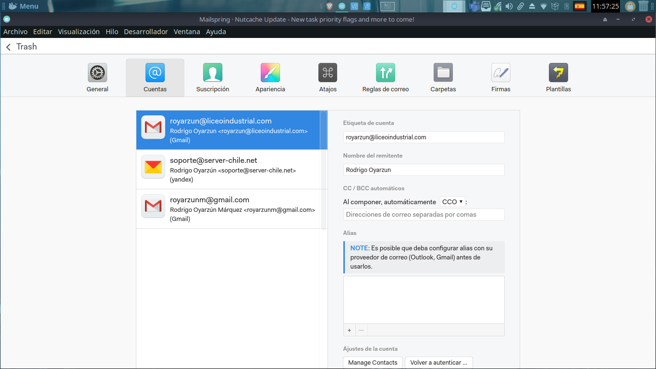Click the Mailspring taskbar icon beside Brave
The height and width of the screenshot is (369, 656).
click(342, 6)
